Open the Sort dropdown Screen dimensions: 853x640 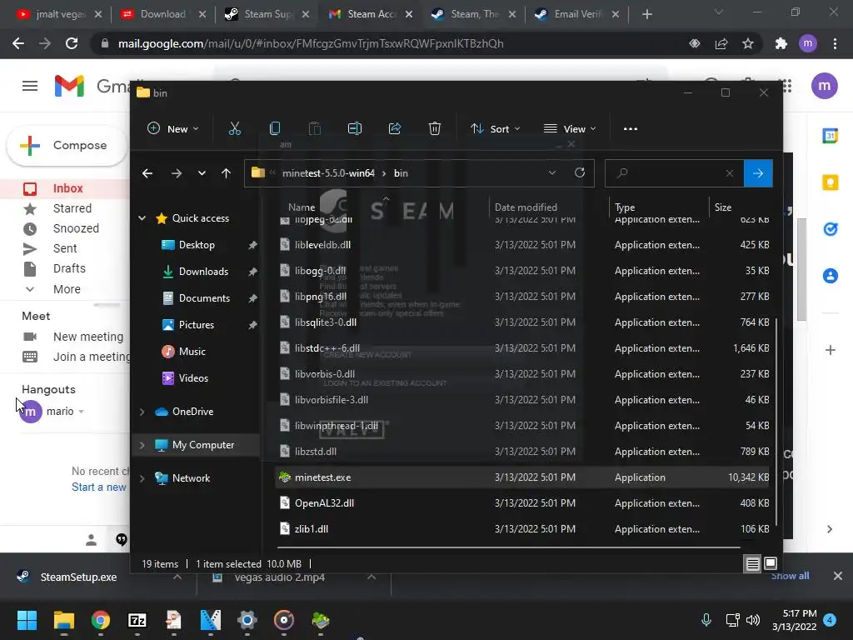[496, 129]
